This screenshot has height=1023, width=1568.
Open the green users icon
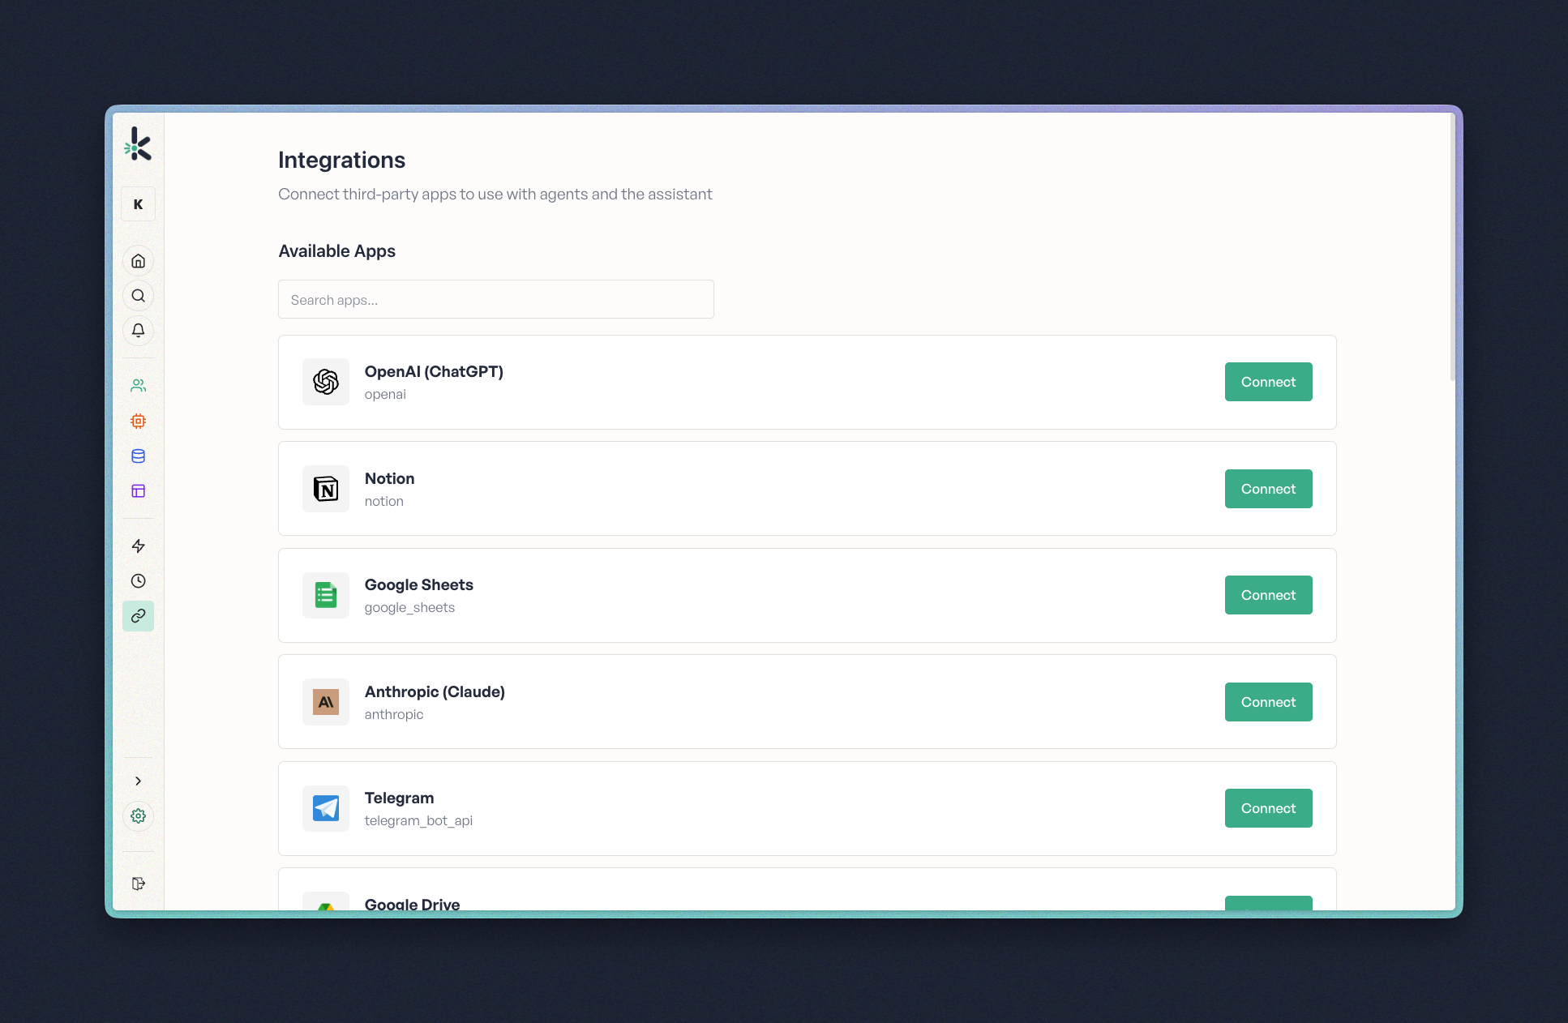[138, 386]
